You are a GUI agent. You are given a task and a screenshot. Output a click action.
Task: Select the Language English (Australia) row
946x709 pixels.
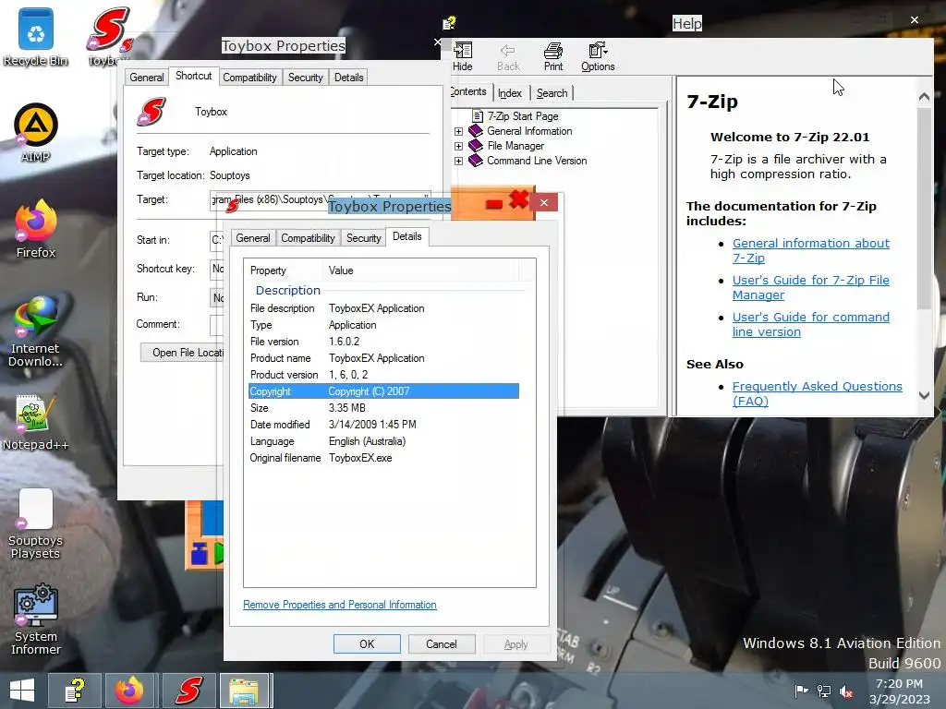tap(383, 441)
